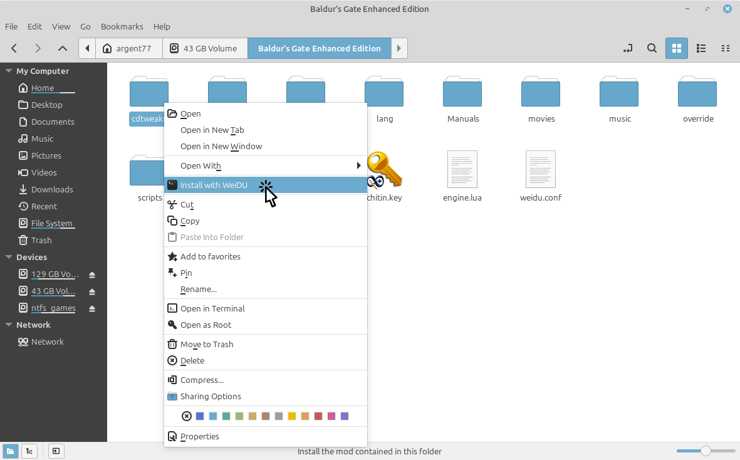This screenshot has height=460, width=740.
Task: Select the scripts folder
Action: click(x=149, y=179)
